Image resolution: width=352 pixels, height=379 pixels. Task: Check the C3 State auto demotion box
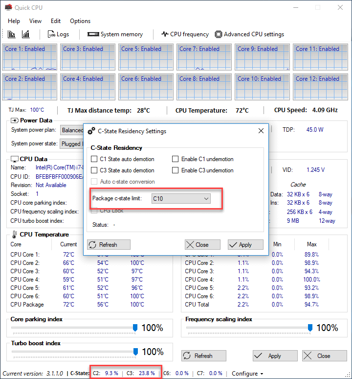[x=94, y=170]
